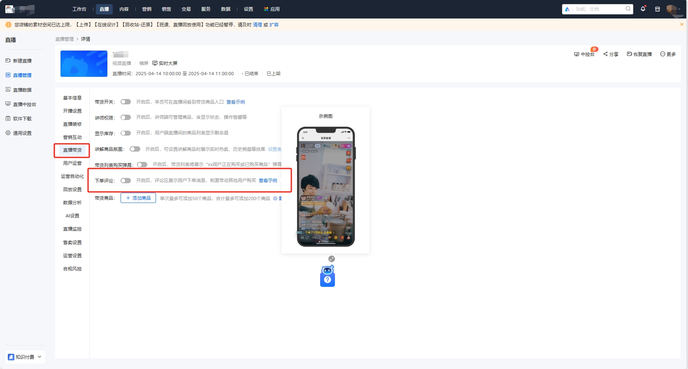
Task: Turn on 讲师权限 switch
Action: pos(126,118)
